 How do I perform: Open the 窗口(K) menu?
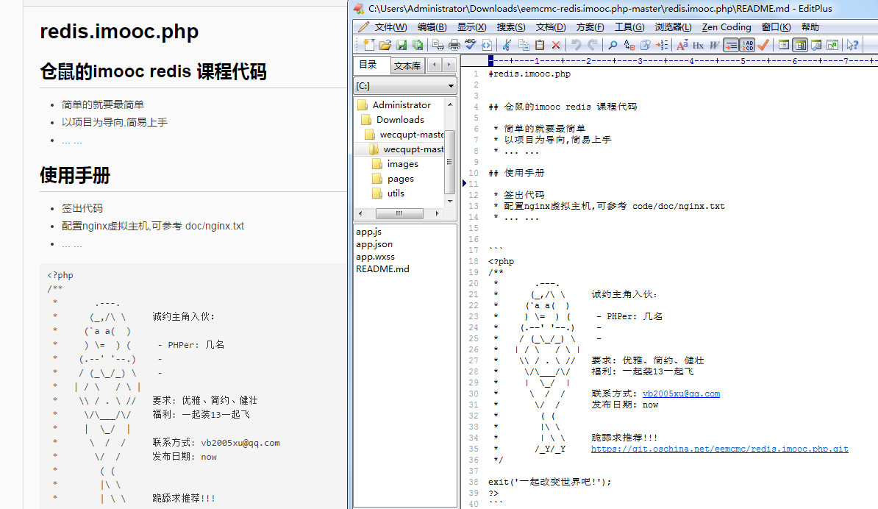(x=776, y=27)
